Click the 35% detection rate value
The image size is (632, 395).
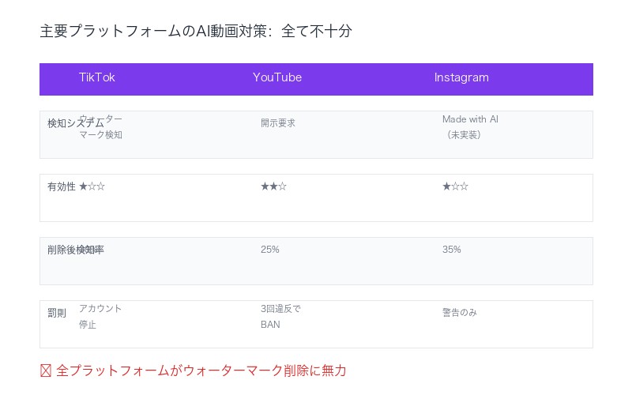coord(452,250)
